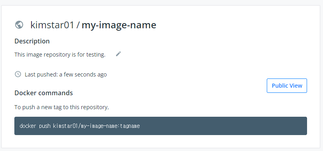
Task: Open the kimstar01 namespace link
Action: pyautogui.click(x=52, y=25)
